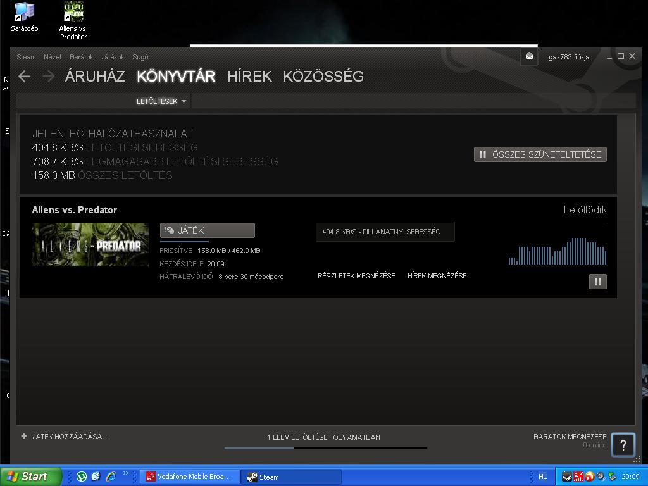The image size is (648, 486).
Task: Click the Aliens vs. Predator banner image
Action: click(x=90, y=244)
